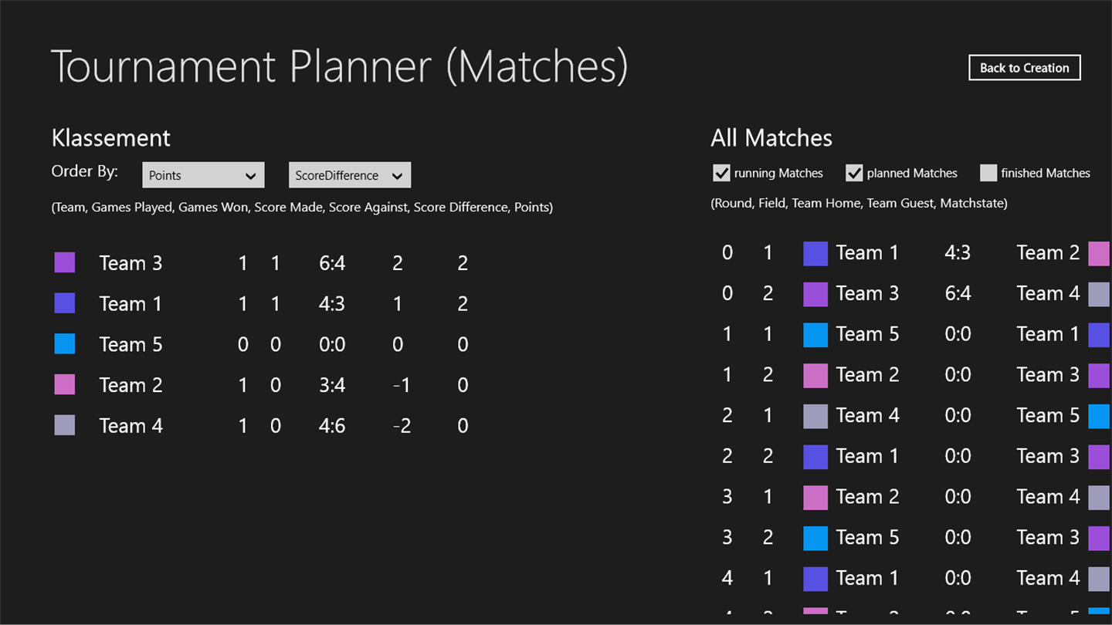The height and width of the screenshot is (625, 1112).
Task: Uncheck the running Matches checkbox
Action: [x=721, y=173]
